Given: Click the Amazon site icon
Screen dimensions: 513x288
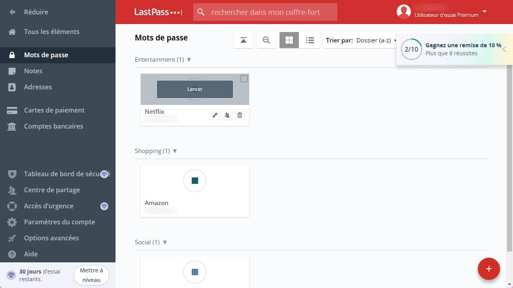Looking at the screenshot, I should [195, 181].
